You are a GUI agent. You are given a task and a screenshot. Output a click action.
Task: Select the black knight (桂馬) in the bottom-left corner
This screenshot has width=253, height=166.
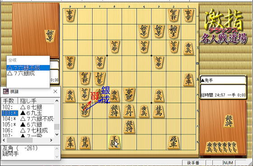[85, 142]
